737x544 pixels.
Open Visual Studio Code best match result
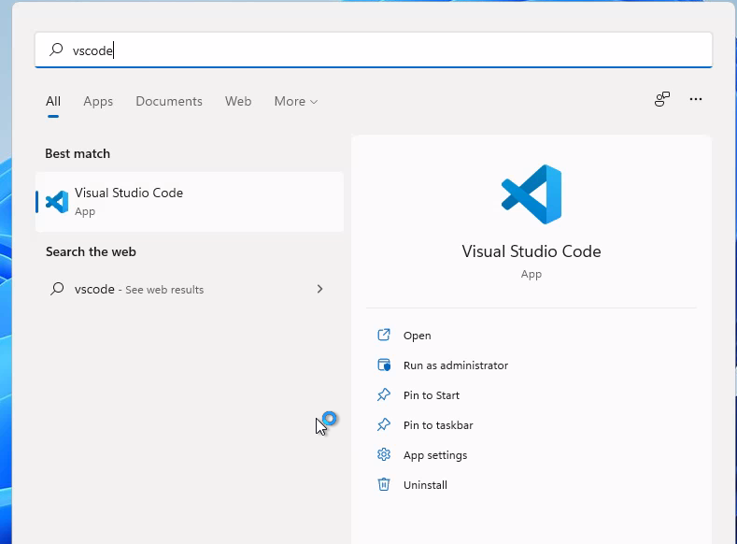point(190,202)
